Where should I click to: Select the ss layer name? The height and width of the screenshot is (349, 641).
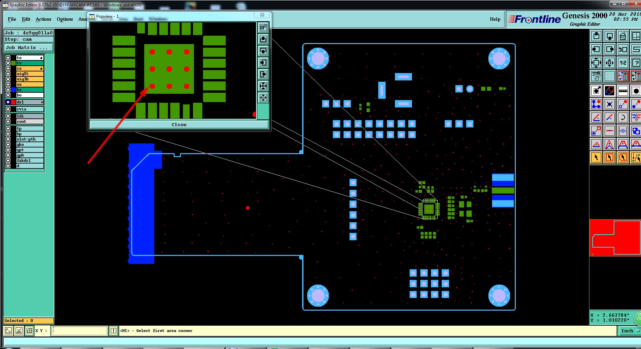pyautogui.click(x=30, y=84)
